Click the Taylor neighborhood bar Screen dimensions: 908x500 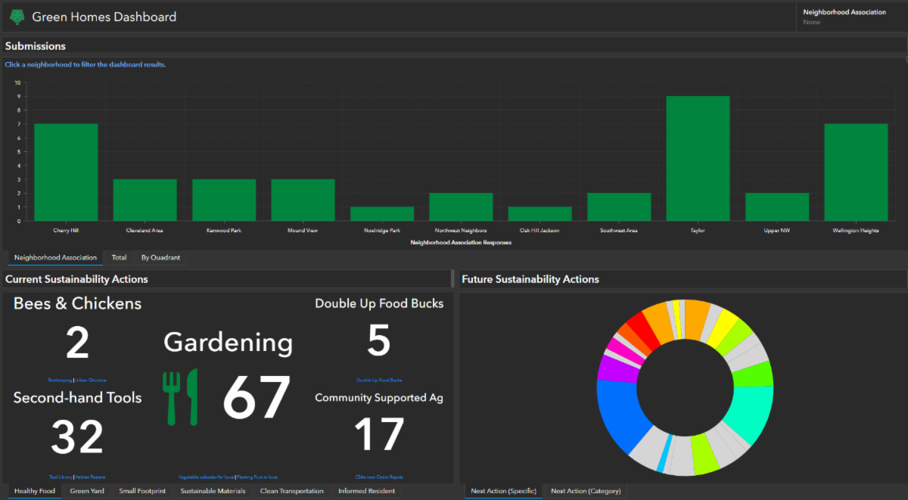click(x=698, y=158)
